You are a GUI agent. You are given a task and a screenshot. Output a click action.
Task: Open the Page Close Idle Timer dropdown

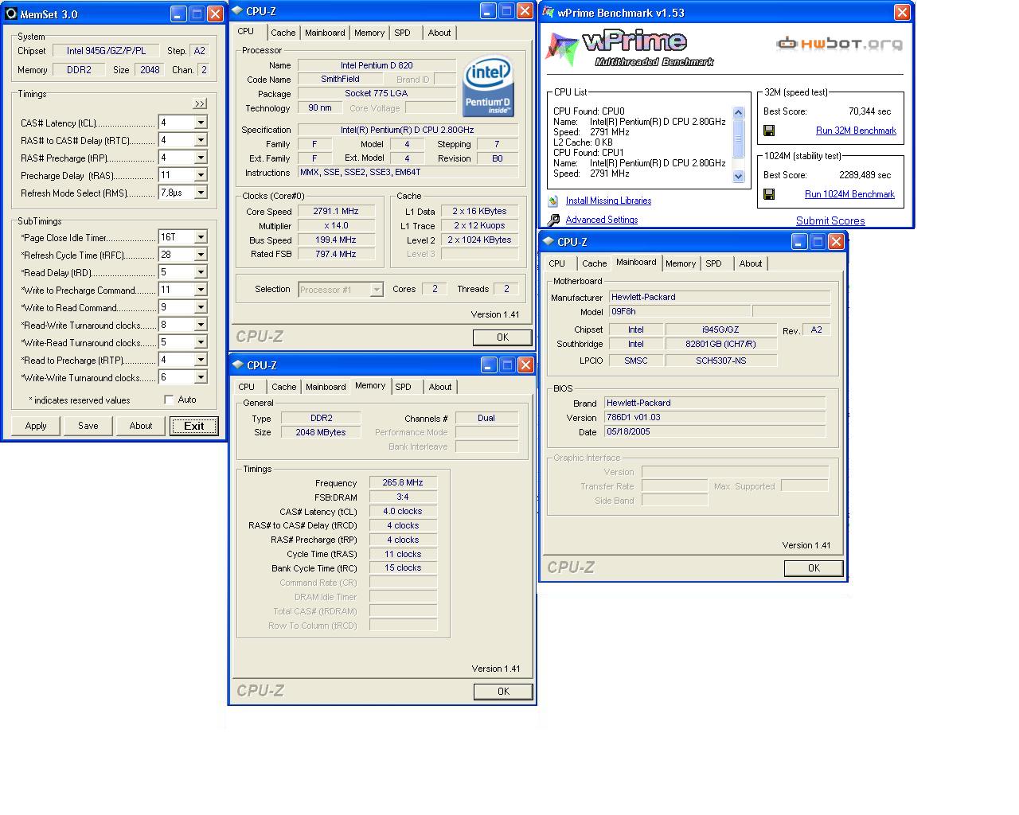(201, 237)
